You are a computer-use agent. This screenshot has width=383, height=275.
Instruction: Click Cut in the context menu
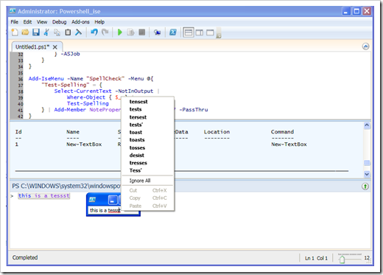(x=148, y=190)
